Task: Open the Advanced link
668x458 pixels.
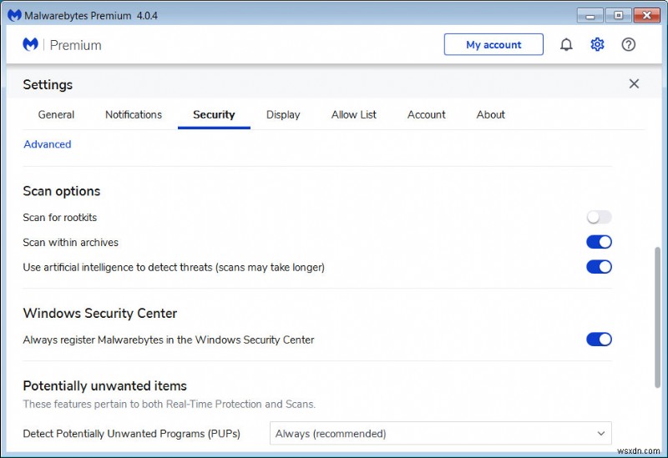Action: coord(48,144)
